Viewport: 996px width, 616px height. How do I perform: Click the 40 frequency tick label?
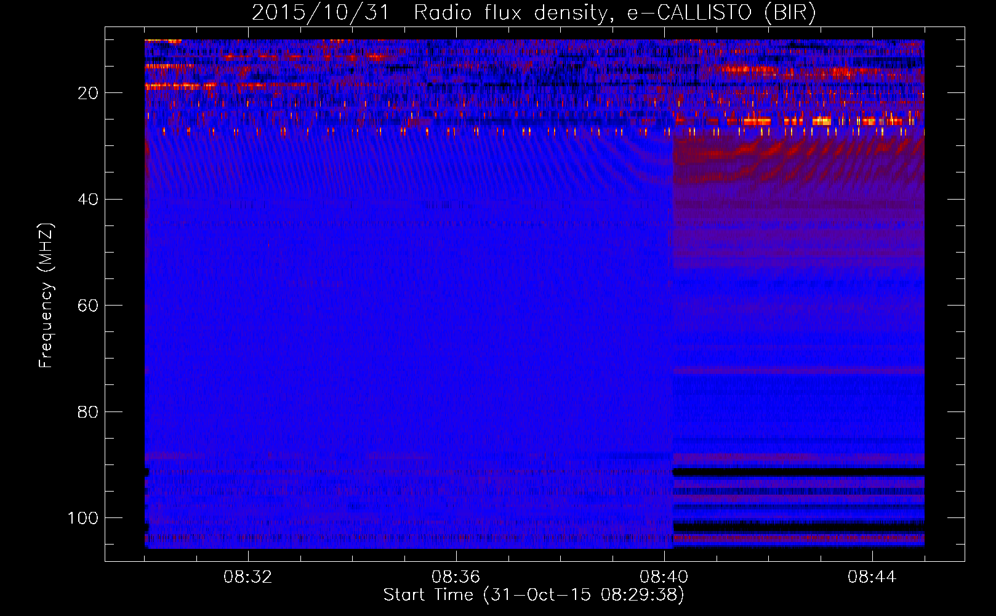point(88,200)
